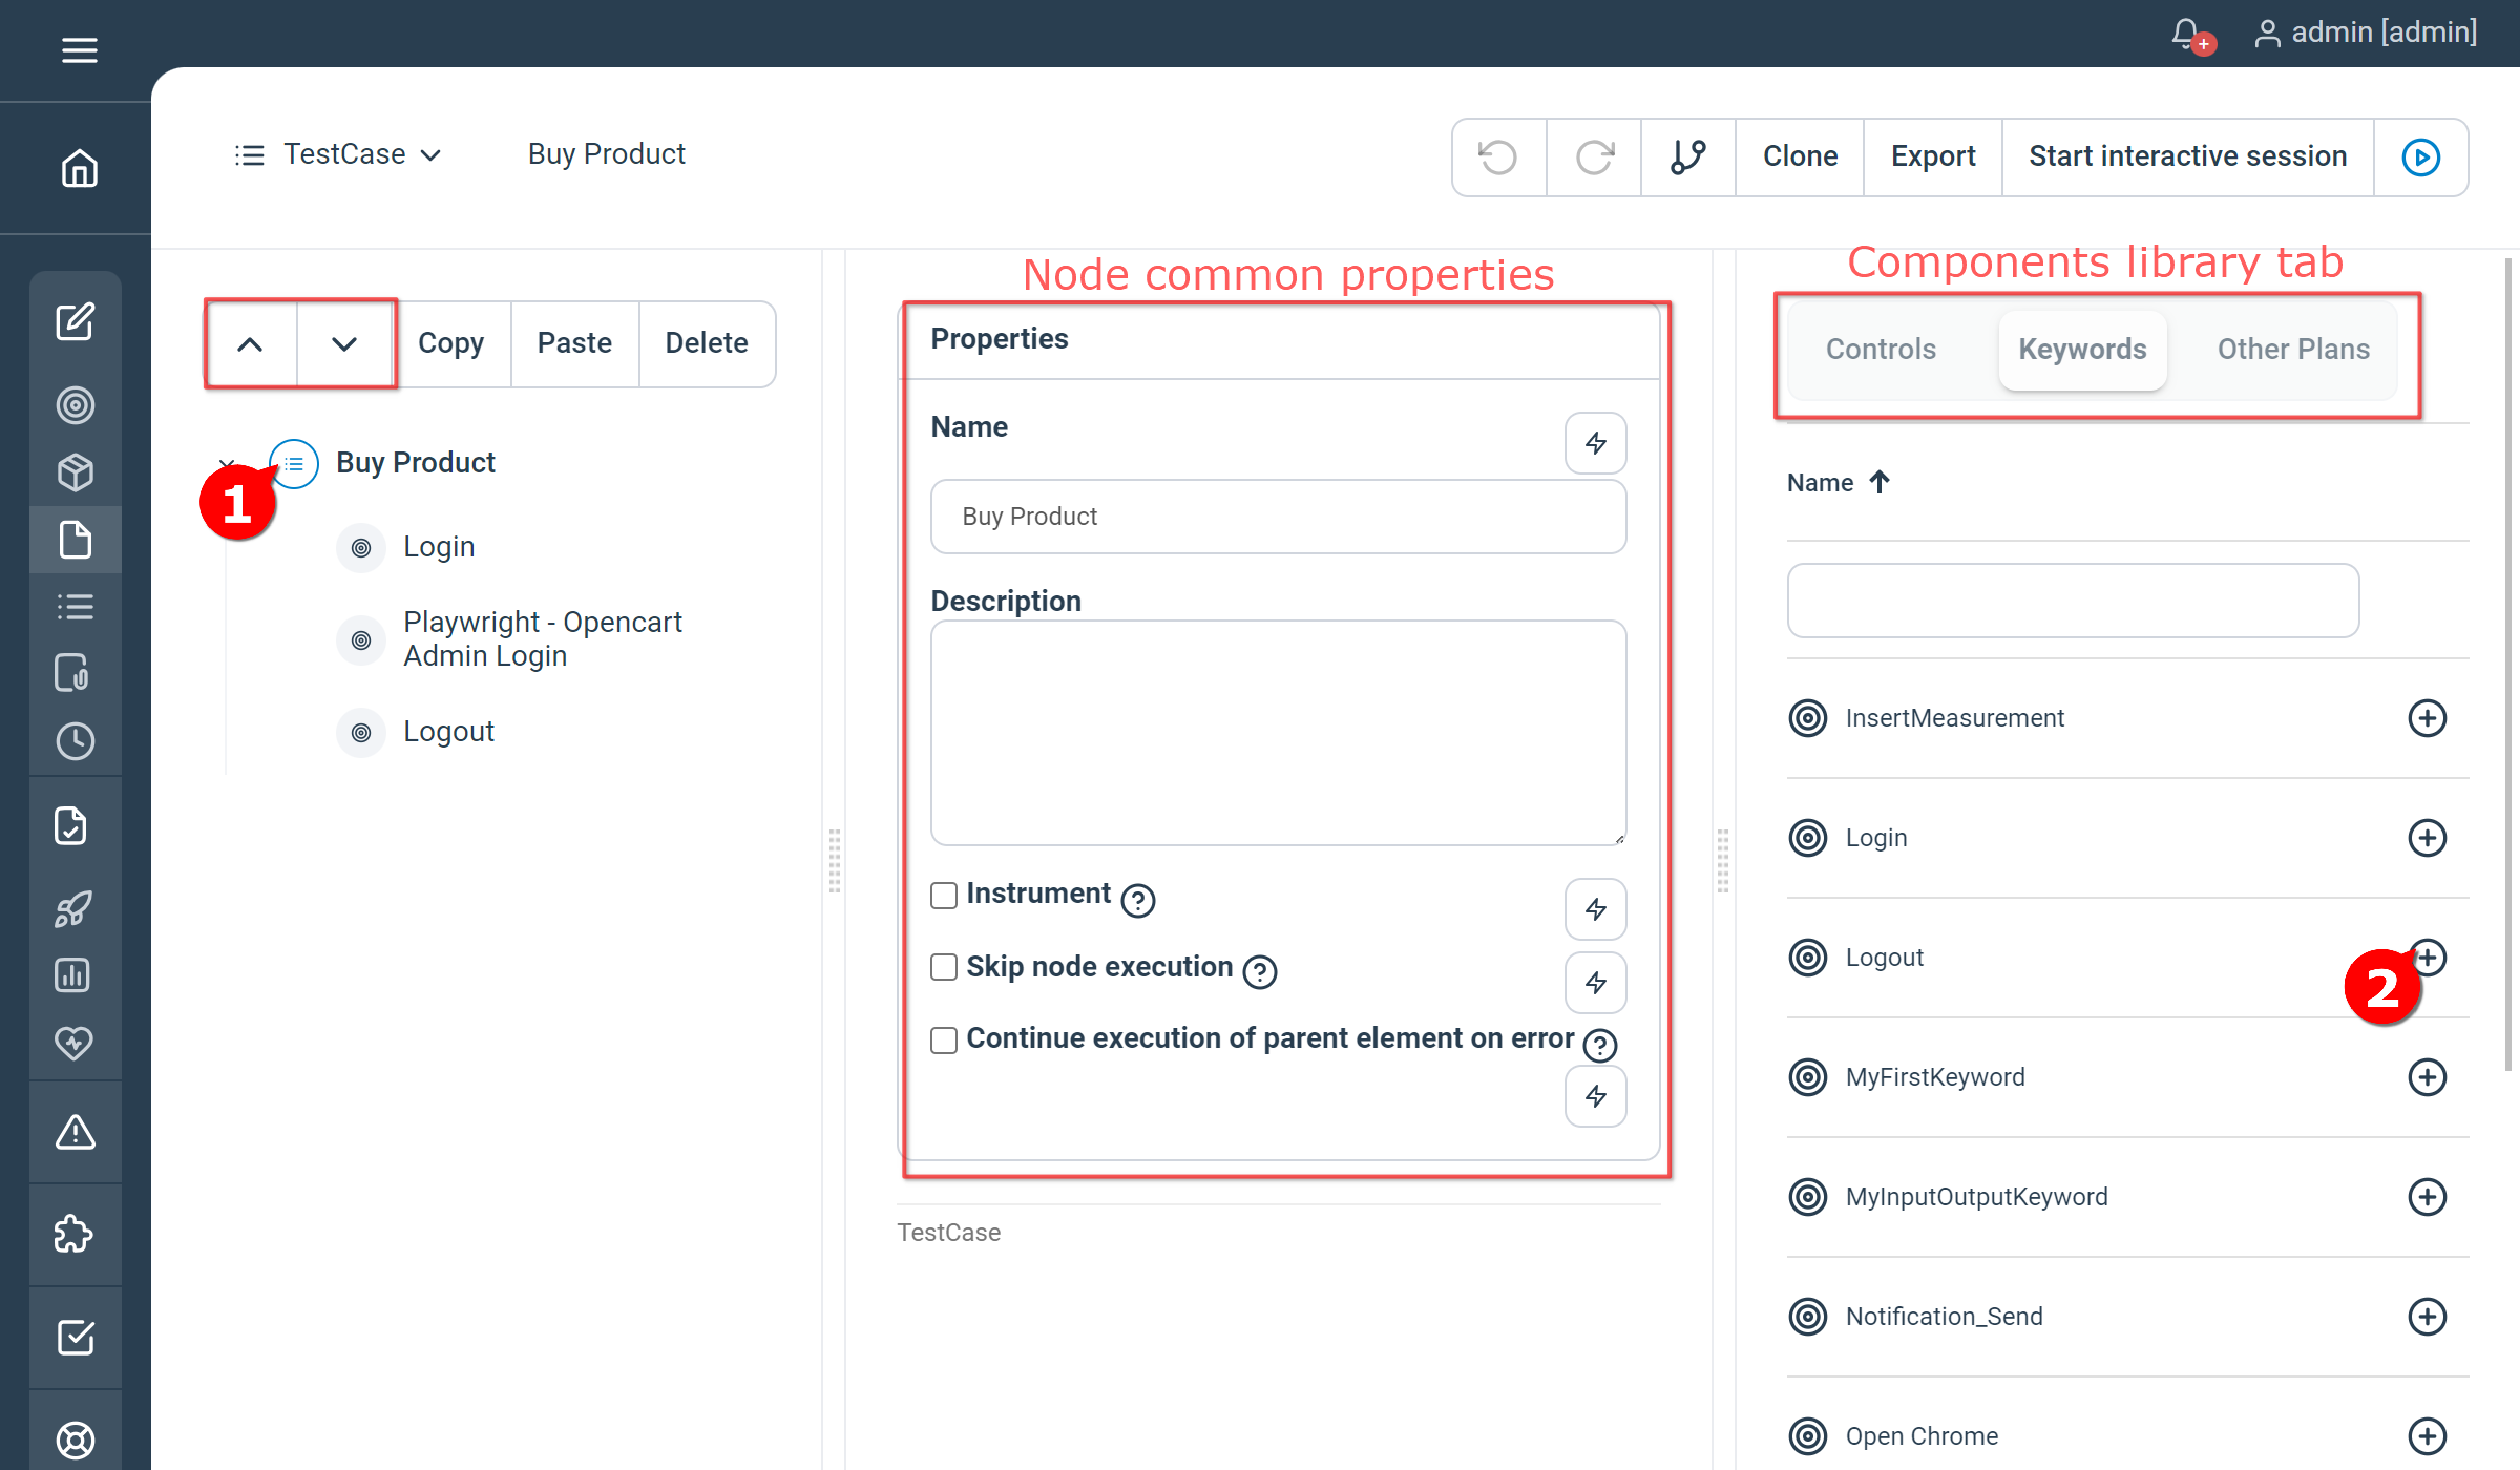2520x1470 pixels.
Task: Open the Scheduler clock icon
Action: tap(76, 740)
